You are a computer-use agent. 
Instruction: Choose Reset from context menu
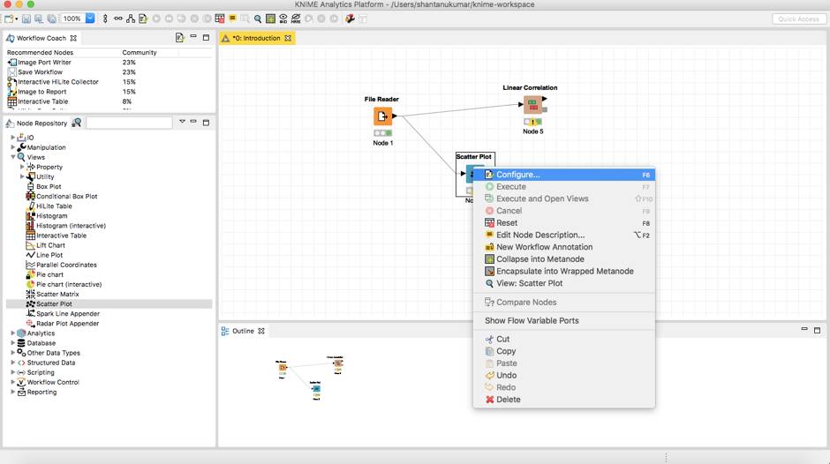click(564, 223)
